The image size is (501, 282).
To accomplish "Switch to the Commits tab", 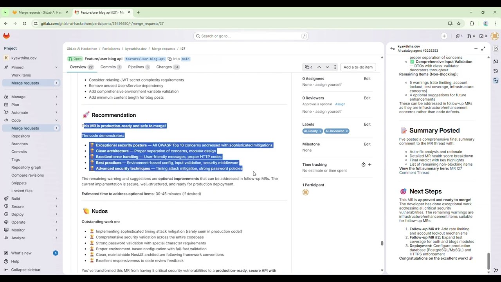I will (x=111, y=67).
